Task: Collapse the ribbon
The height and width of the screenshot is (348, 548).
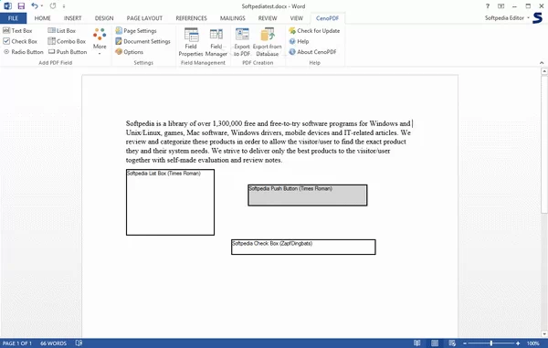Action: coord(542,62)
